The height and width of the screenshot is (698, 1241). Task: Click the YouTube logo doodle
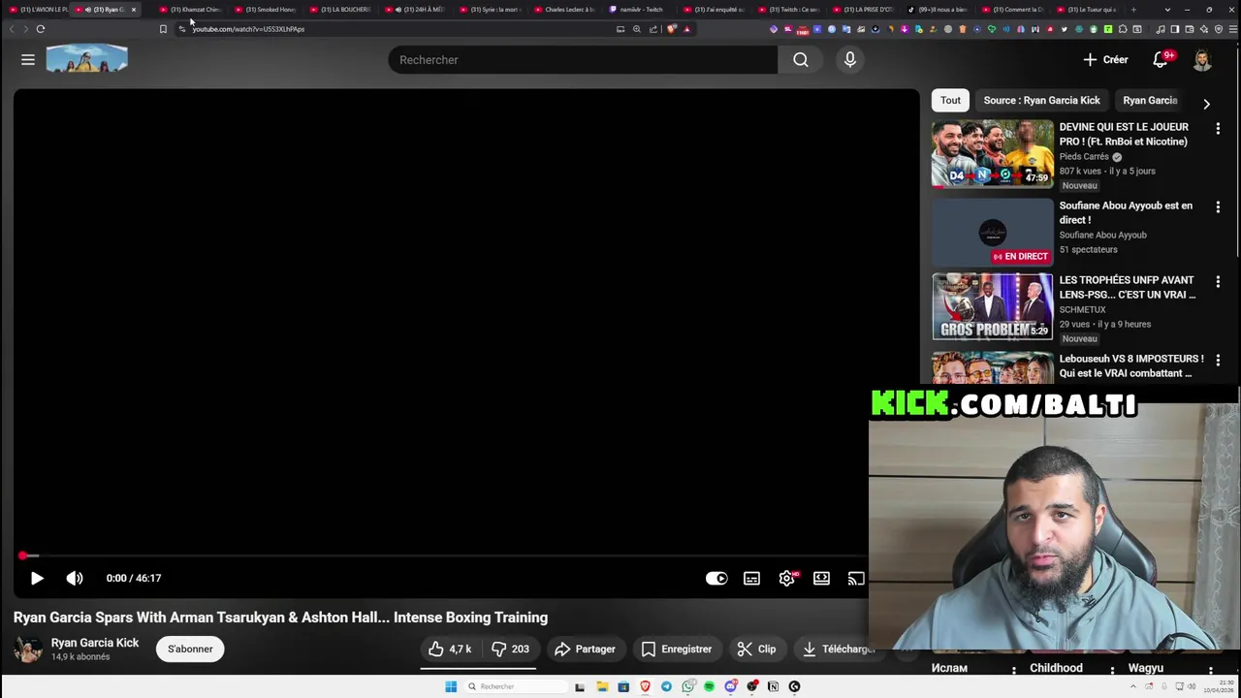(86, 59)
